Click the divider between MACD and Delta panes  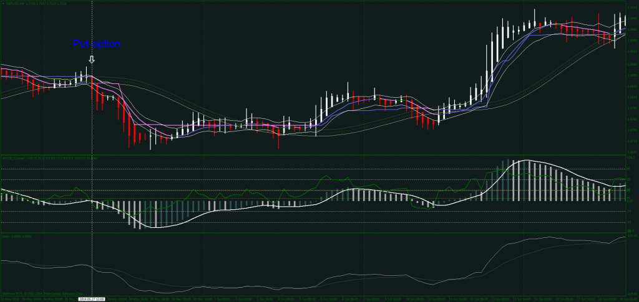tap(313, 233)
